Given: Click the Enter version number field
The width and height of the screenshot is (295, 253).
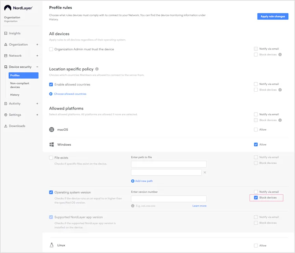Looking at the screenshot, I should (x=169, y=199).
